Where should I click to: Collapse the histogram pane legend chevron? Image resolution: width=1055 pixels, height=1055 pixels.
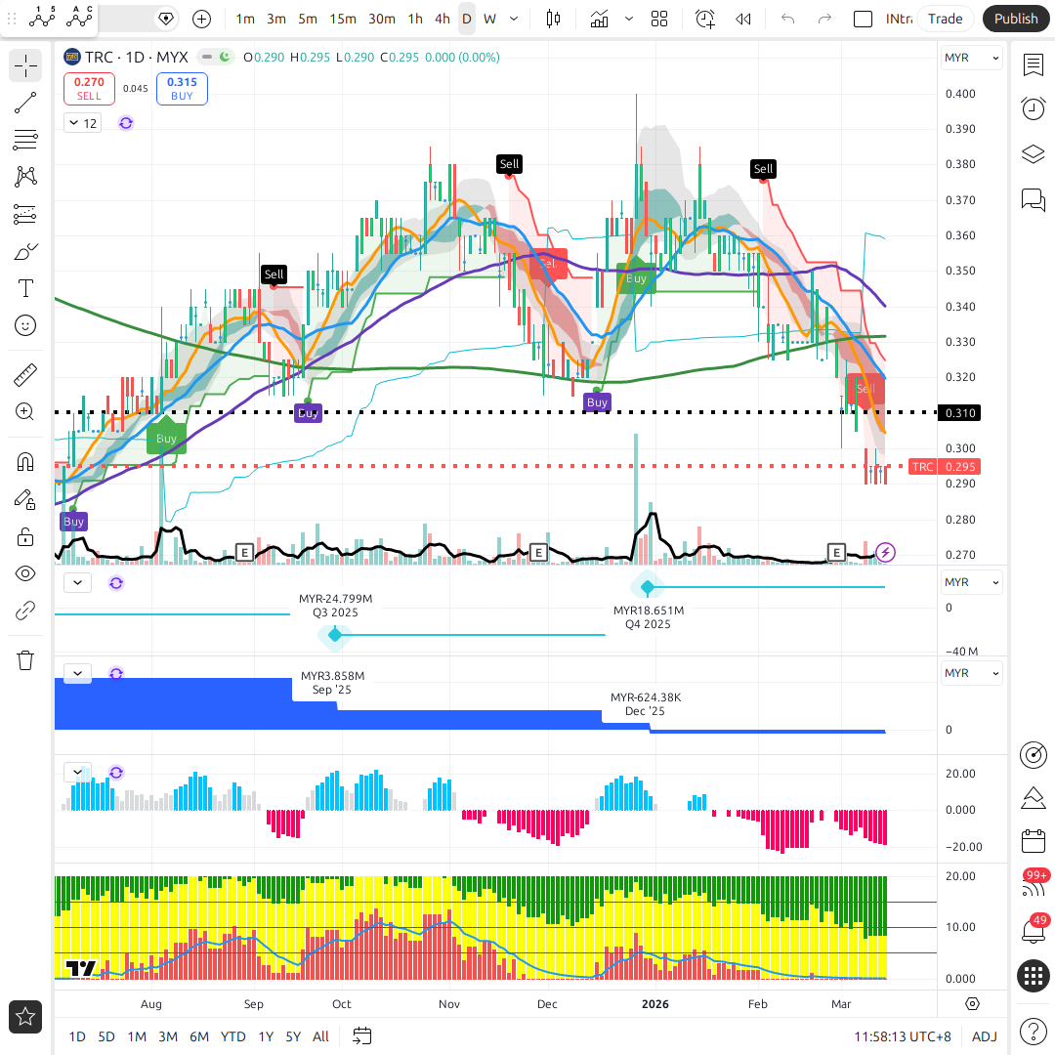click(x=77, y=772)
